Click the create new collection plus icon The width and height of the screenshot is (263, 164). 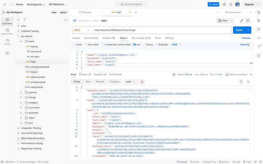point(18,20)
